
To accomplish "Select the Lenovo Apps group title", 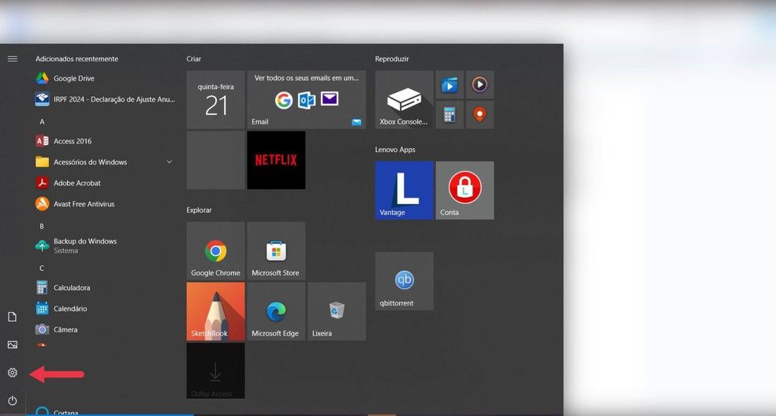I will click(395, 150).
